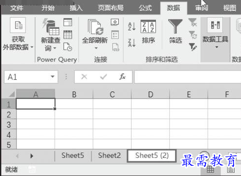
Task: Open the Data Tools icon
Action: pos(215,25)
